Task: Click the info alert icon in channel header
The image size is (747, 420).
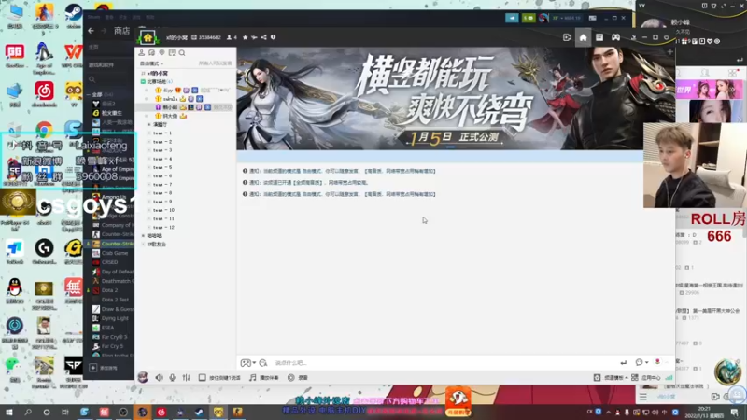Action: pos(273,37)
